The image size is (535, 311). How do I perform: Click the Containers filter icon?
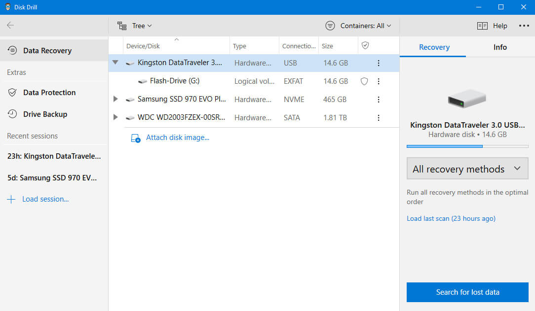329,25
